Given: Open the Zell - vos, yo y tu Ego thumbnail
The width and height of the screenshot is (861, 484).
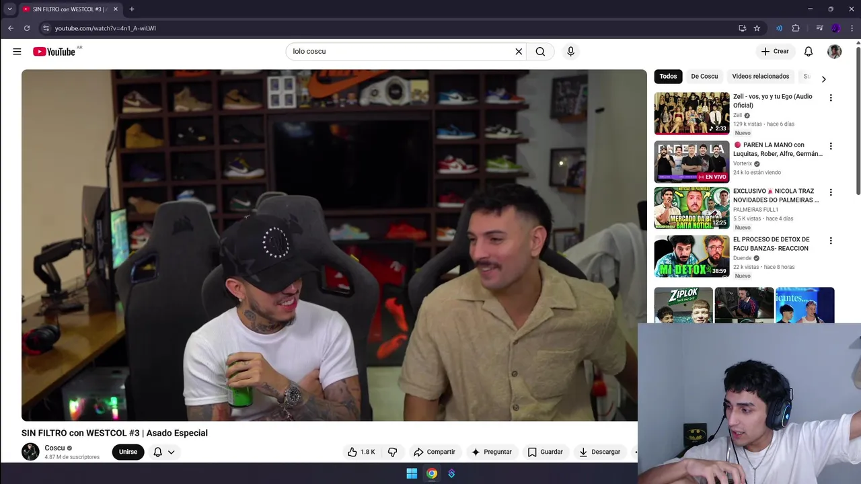Looking at the screenshot, I should pyautogui.click(x=691, y=114).
